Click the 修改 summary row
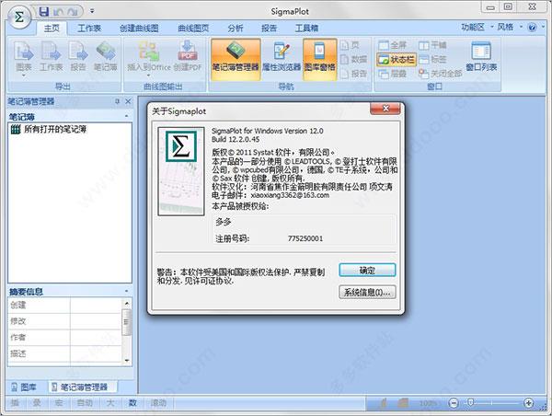Image resolution: width=552 pixels, height=416 pixels. [64, 321]
